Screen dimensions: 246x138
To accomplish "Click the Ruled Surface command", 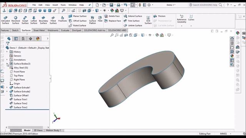I will tap(77, 25).
